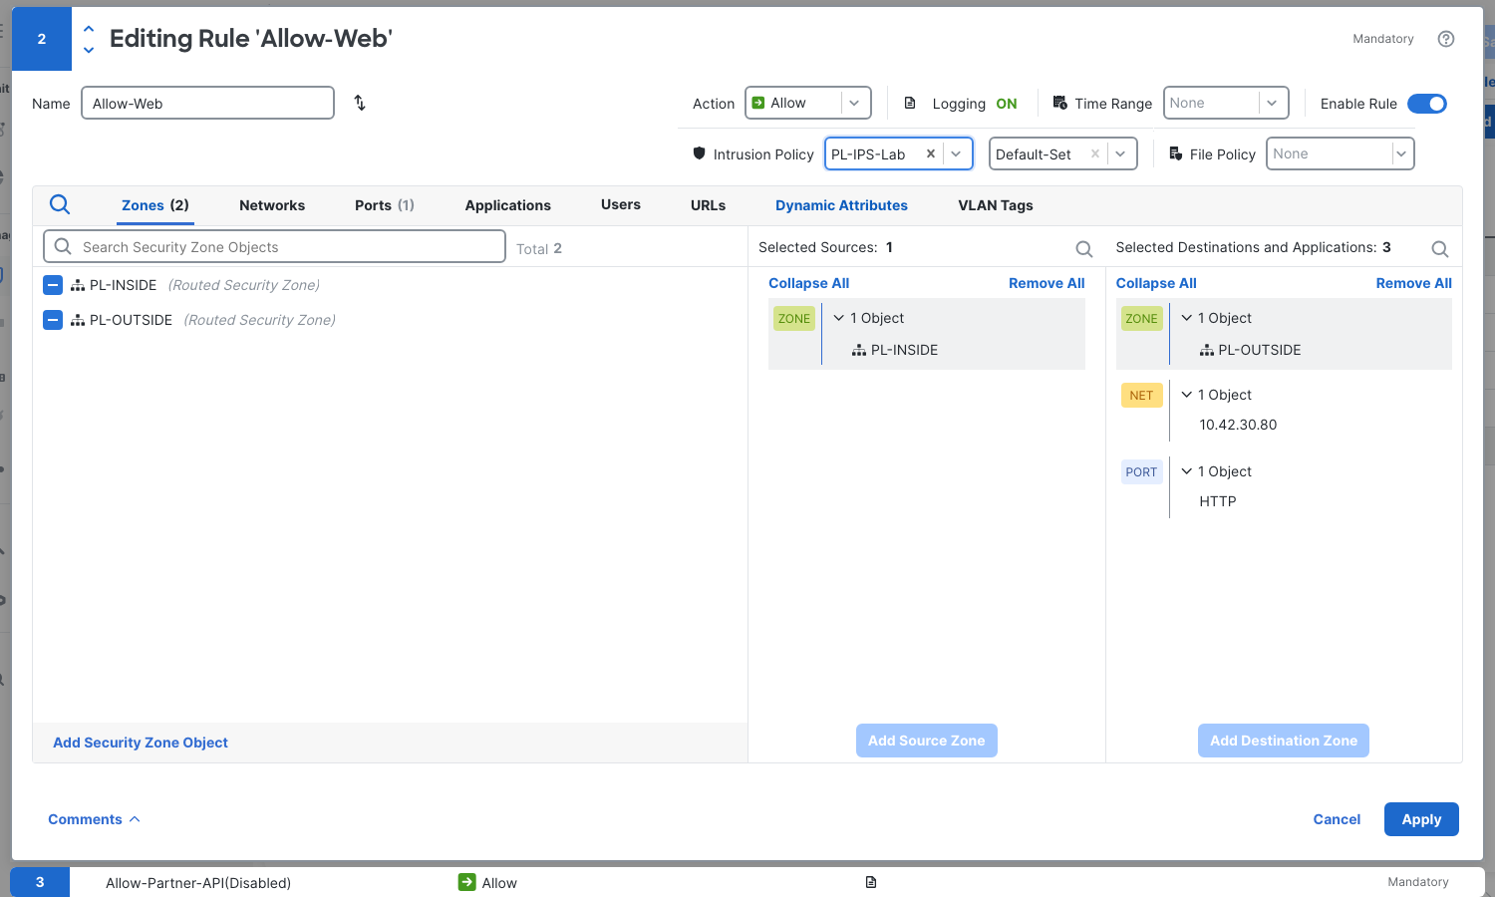Focus the Search Security Zone Objects field
1495x897 pixels.
(x=274, y=247)
